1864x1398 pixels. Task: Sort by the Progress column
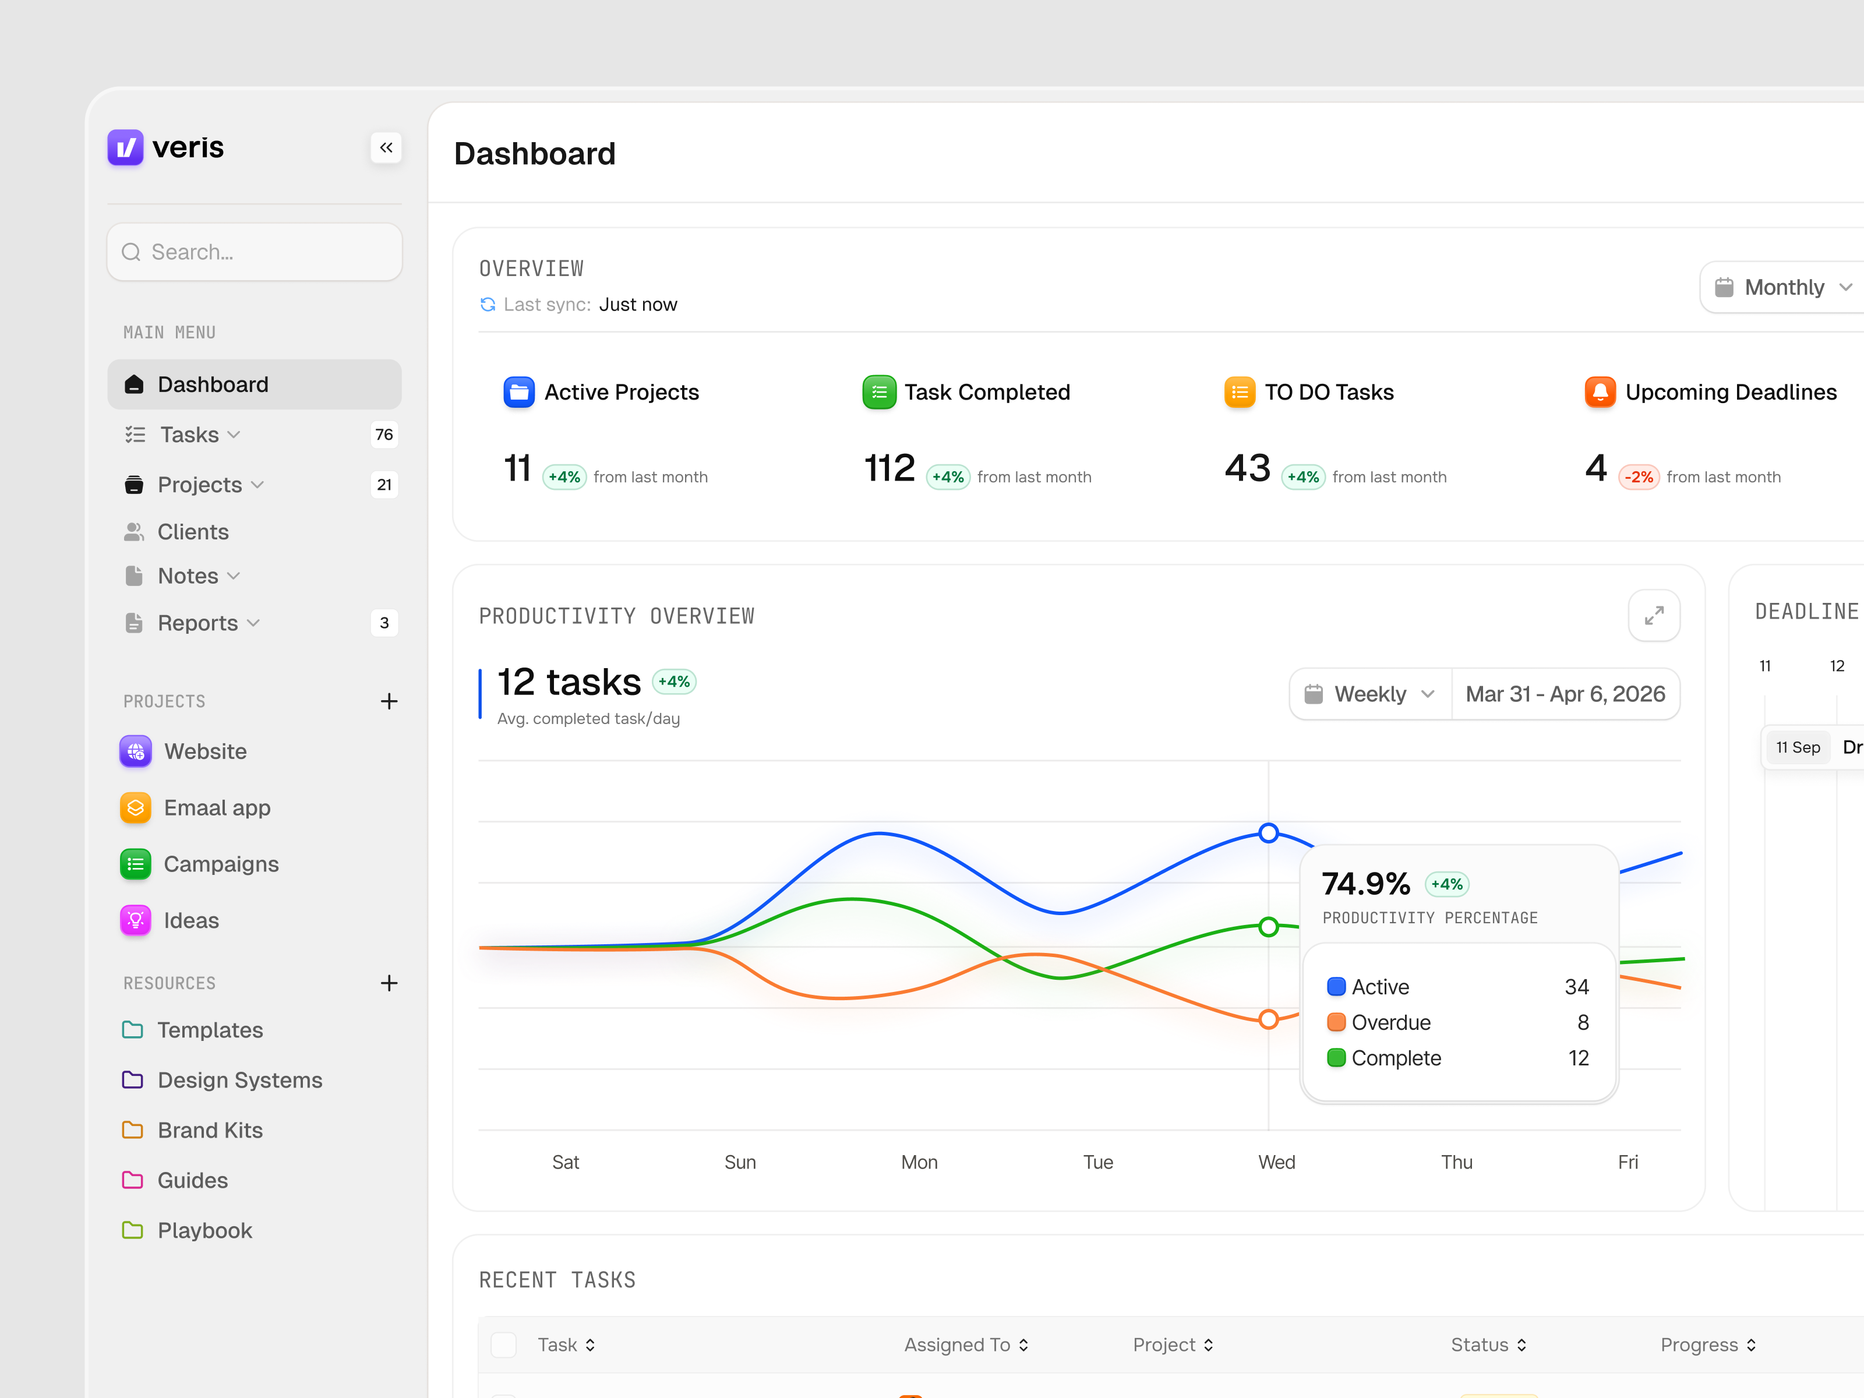[1708, 1344]
